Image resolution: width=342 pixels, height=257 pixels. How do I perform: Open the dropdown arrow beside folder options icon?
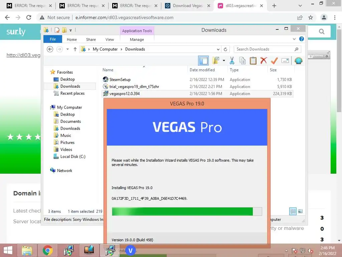coord(224,61)
